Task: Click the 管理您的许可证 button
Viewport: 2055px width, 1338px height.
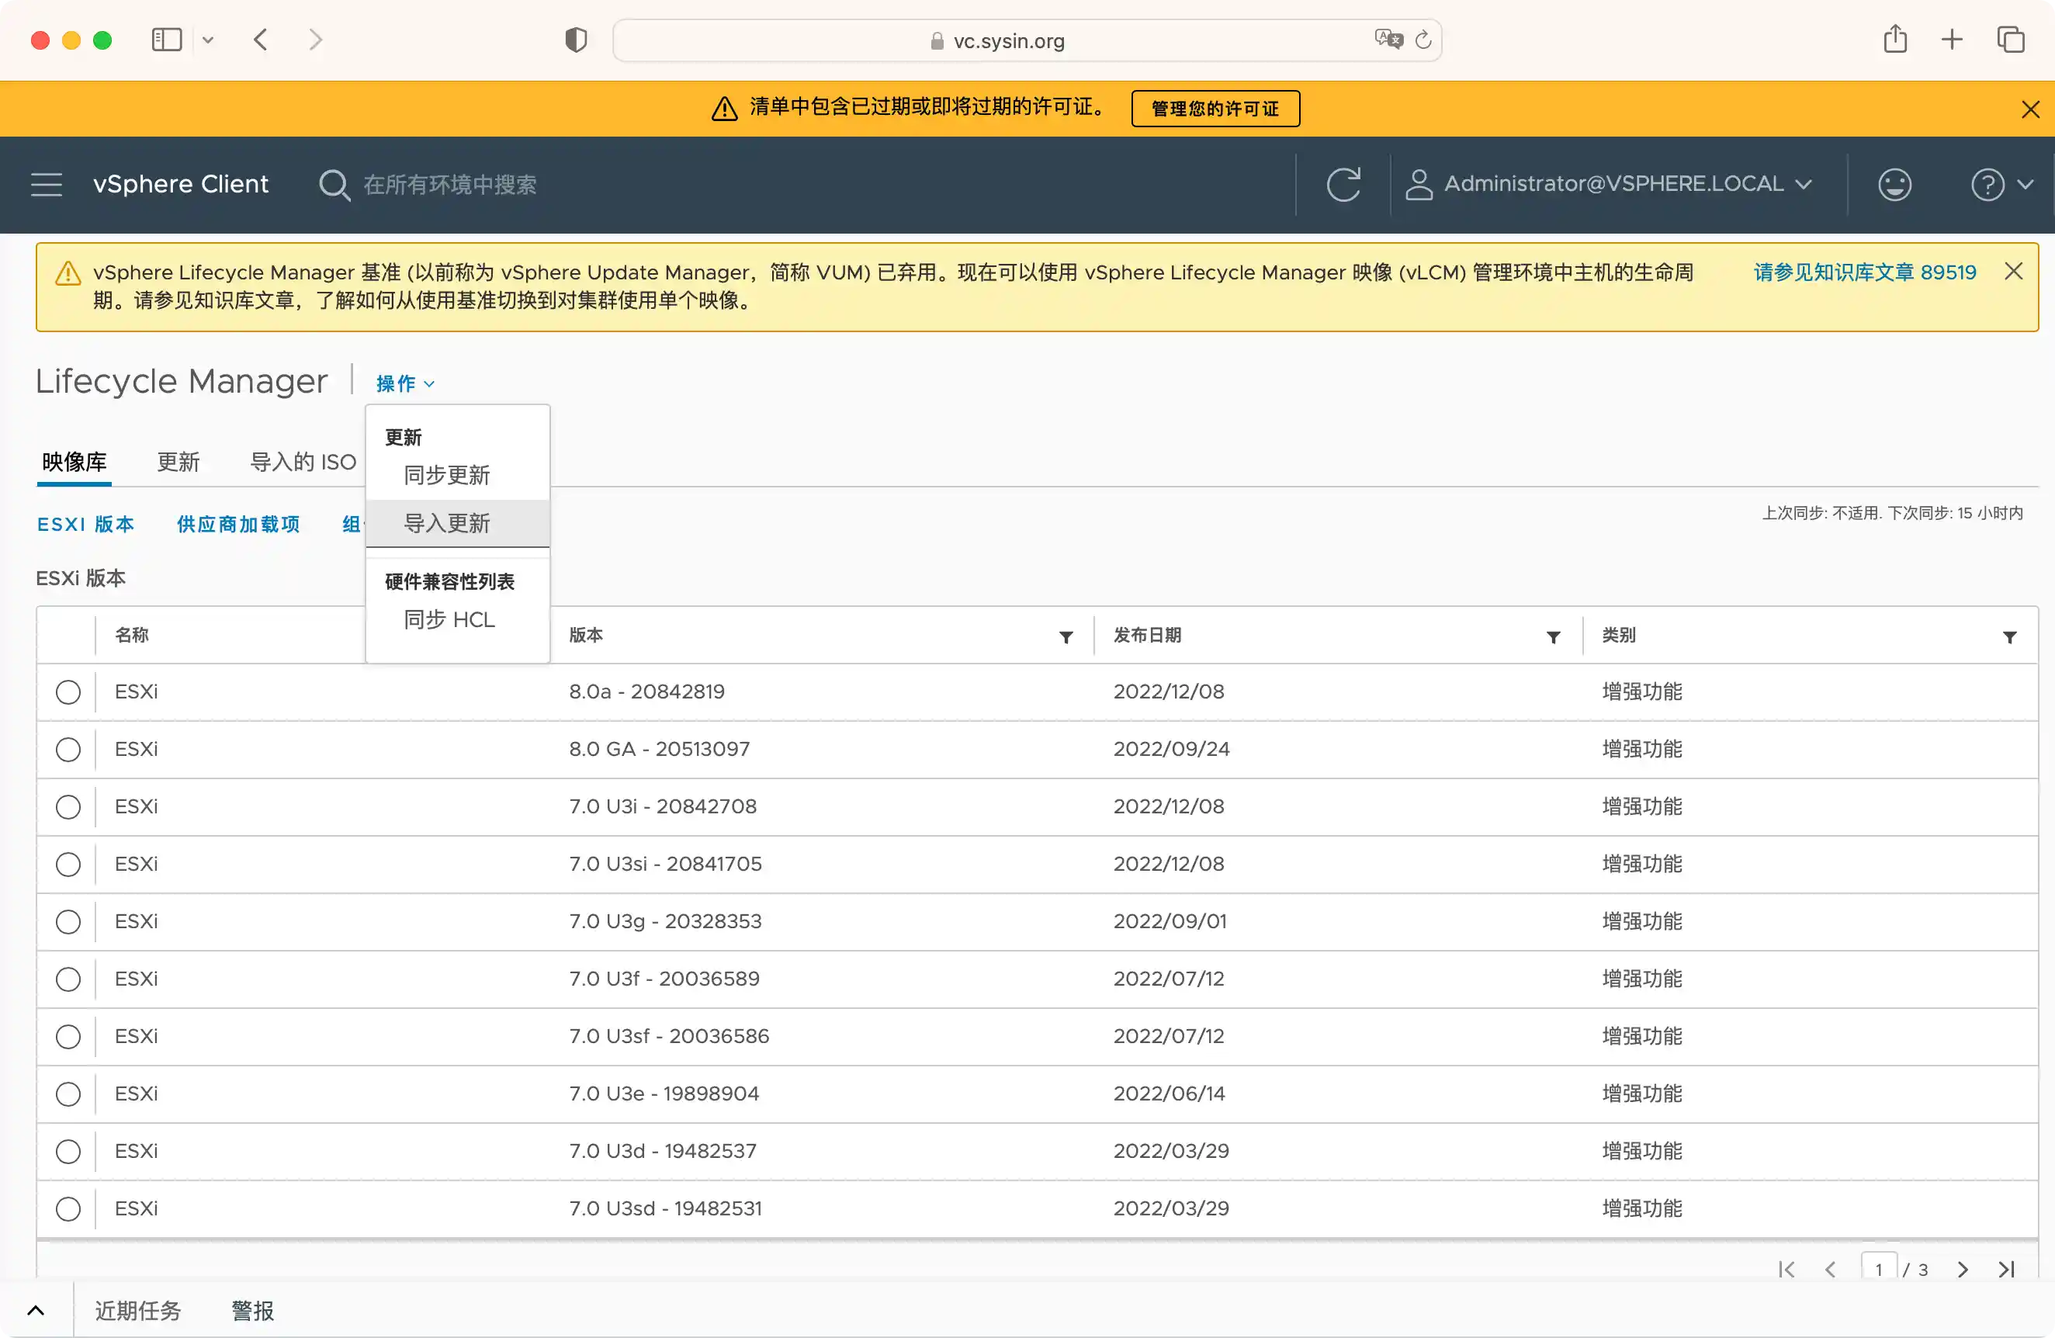Action: tap(1215, 109)
